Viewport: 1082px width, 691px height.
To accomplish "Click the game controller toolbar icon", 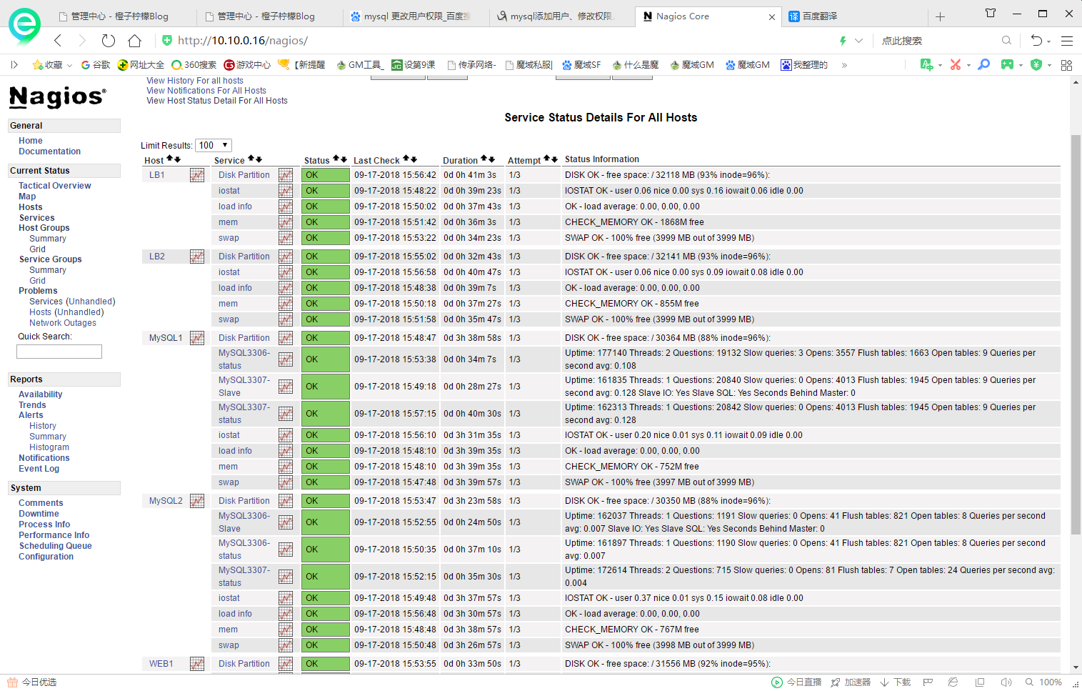I will [x=1007, y=65].
